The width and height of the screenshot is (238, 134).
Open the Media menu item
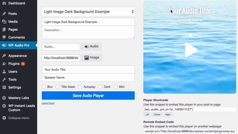(x=13, y=22)
